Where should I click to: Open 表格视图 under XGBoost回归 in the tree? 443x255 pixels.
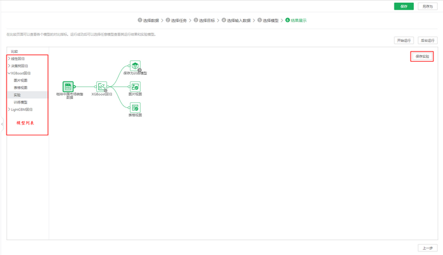(20, 87)
